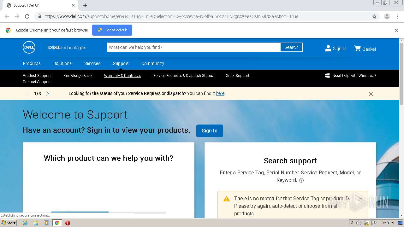The height and width of the screenshot is (227, 404).
Task: Open Contact Support link
Action: tap(37, 82)
